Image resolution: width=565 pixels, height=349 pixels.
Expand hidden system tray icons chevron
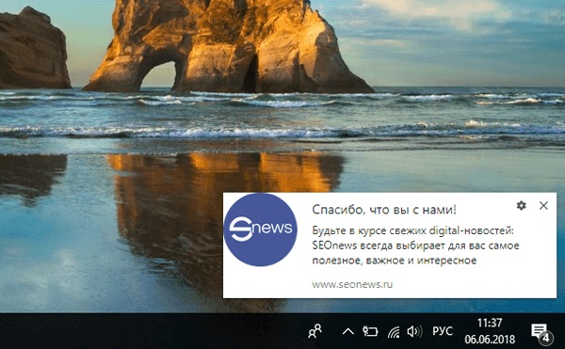point(347,331)
